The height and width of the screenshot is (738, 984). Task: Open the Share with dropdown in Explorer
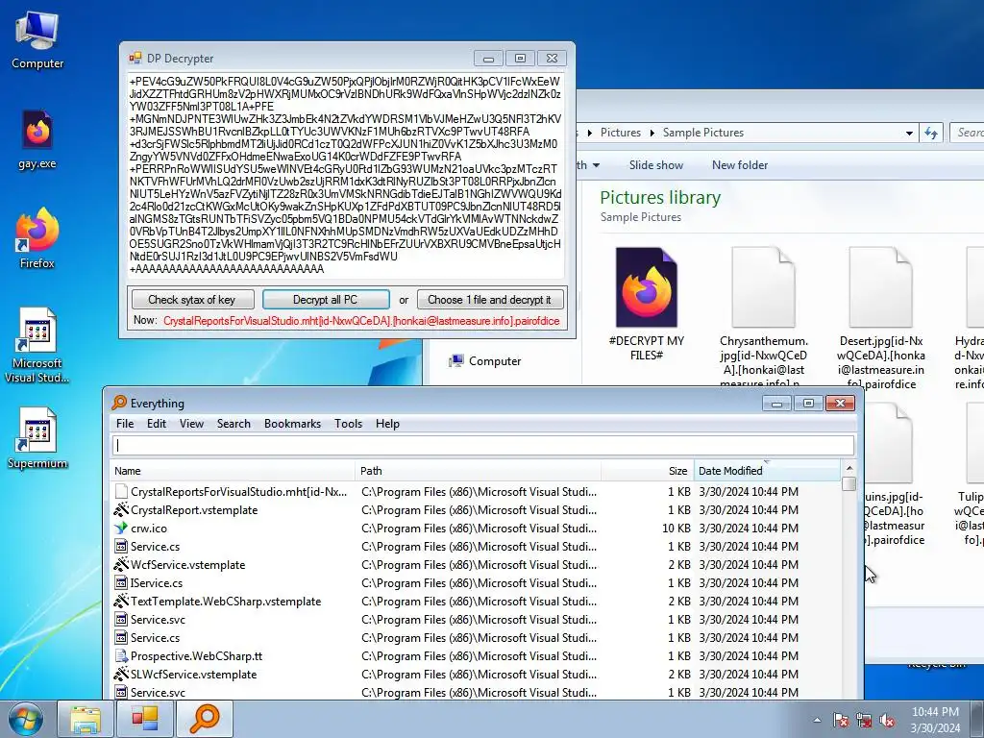coord(589,165)
